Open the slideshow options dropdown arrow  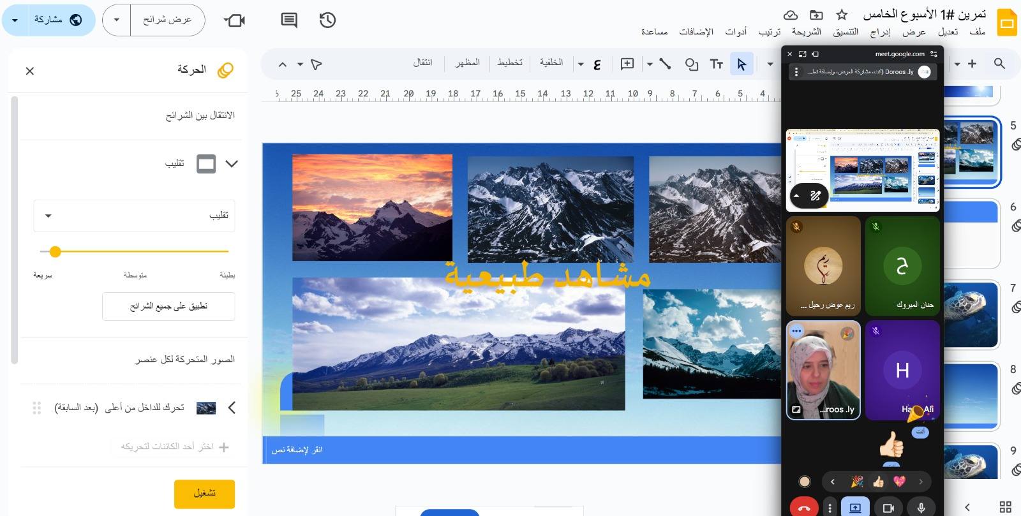[116, 20]
